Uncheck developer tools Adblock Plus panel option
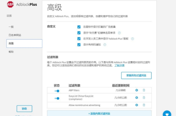This screenshot has height=116, width=176. point(79,39)
